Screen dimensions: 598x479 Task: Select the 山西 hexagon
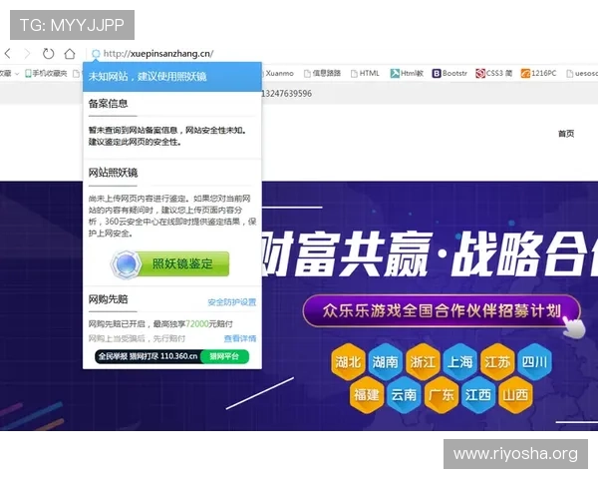coord(515,394)
